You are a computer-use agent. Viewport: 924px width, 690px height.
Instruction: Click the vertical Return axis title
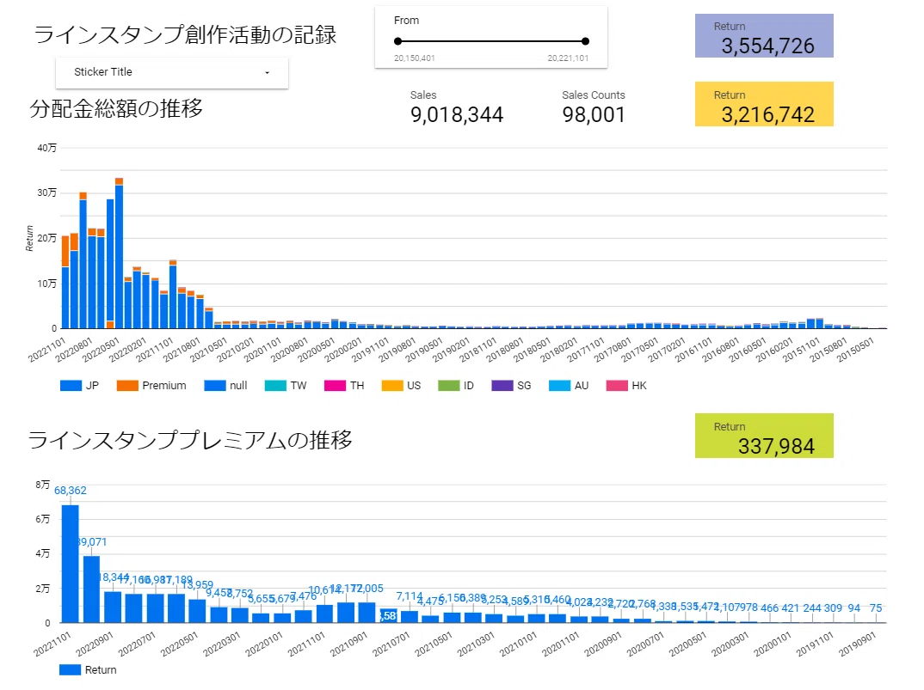29,238
